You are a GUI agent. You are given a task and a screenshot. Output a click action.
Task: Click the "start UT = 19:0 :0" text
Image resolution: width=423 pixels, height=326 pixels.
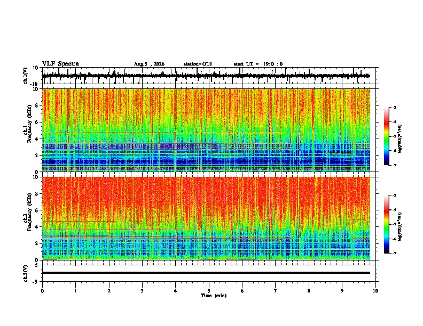tap(258, 64)
